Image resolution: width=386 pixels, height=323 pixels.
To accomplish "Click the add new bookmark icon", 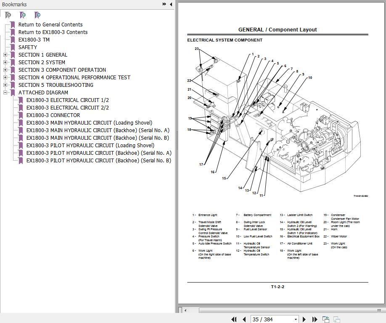I will pos(23,15).
